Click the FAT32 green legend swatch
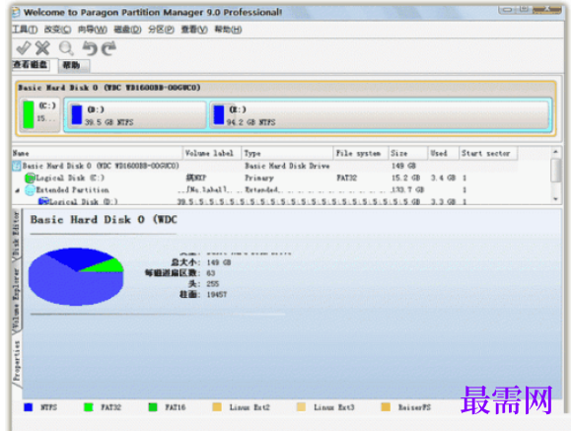Screen dimensions: 571x431 tap(89, 407)
